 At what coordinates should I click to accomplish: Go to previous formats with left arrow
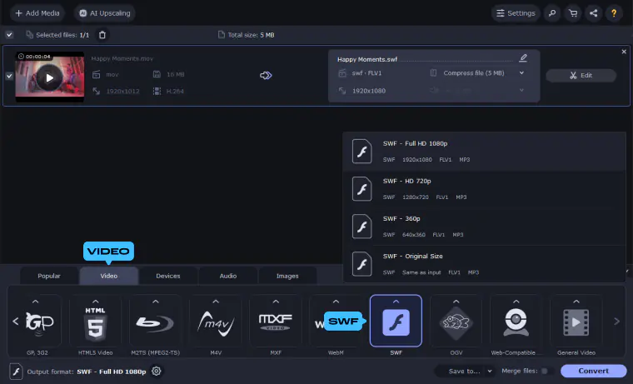tap(16, 322)
